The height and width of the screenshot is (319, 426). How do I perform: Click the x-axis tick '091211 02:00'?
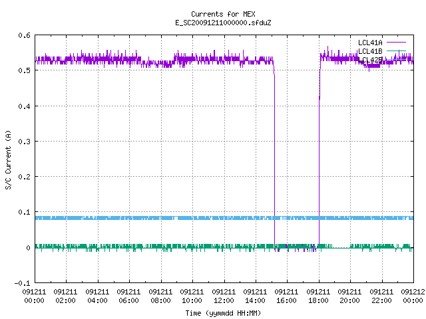[65, 296]
